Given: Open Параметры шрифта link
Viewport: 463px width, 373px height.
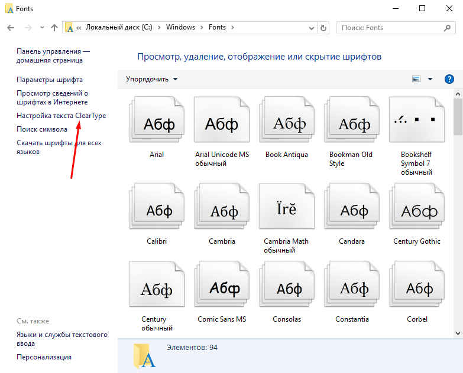Looking at the screenshot, I should click(50, 80).
